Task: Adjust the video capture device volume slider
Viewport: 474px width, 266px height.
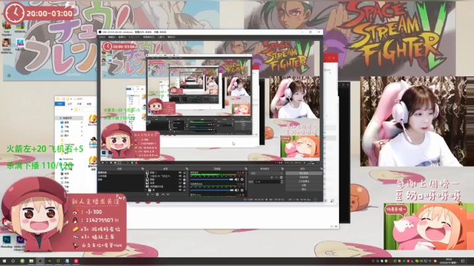Action: coord(212,190)
